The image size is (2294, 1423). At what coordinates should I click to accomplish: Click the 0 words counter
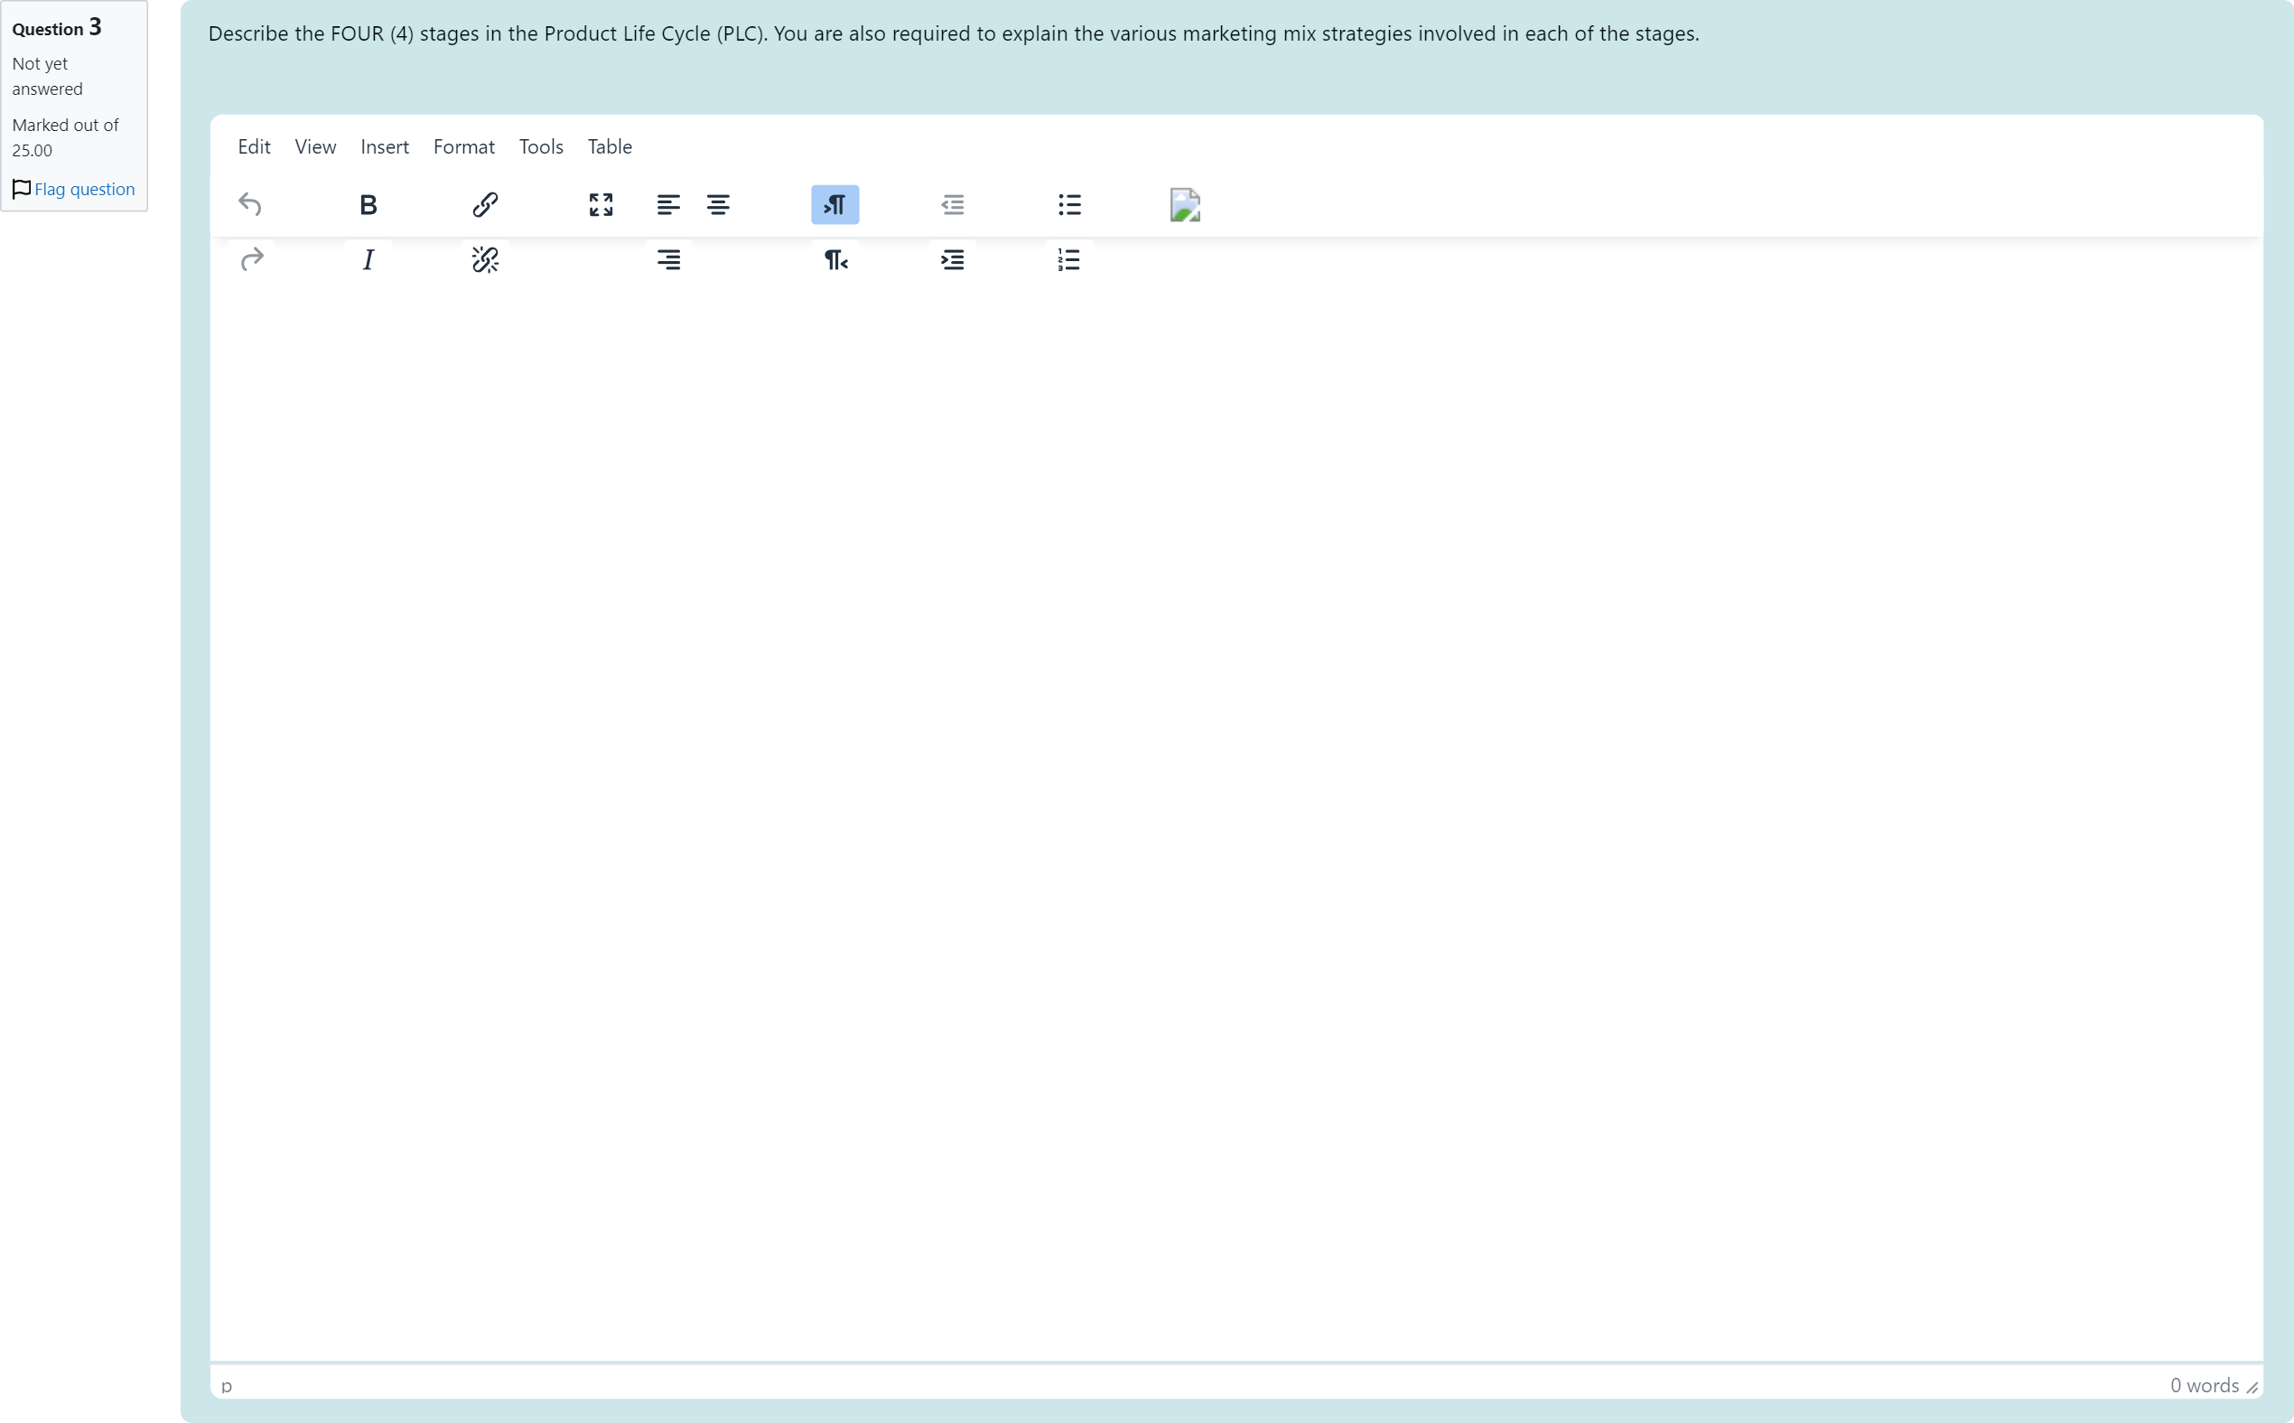[2204, 1385]
